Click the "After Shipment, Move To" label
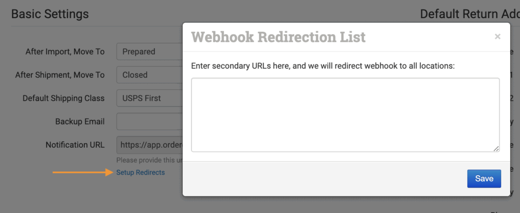Viewport: 520px width, 213px height. [x=60, y=75]
